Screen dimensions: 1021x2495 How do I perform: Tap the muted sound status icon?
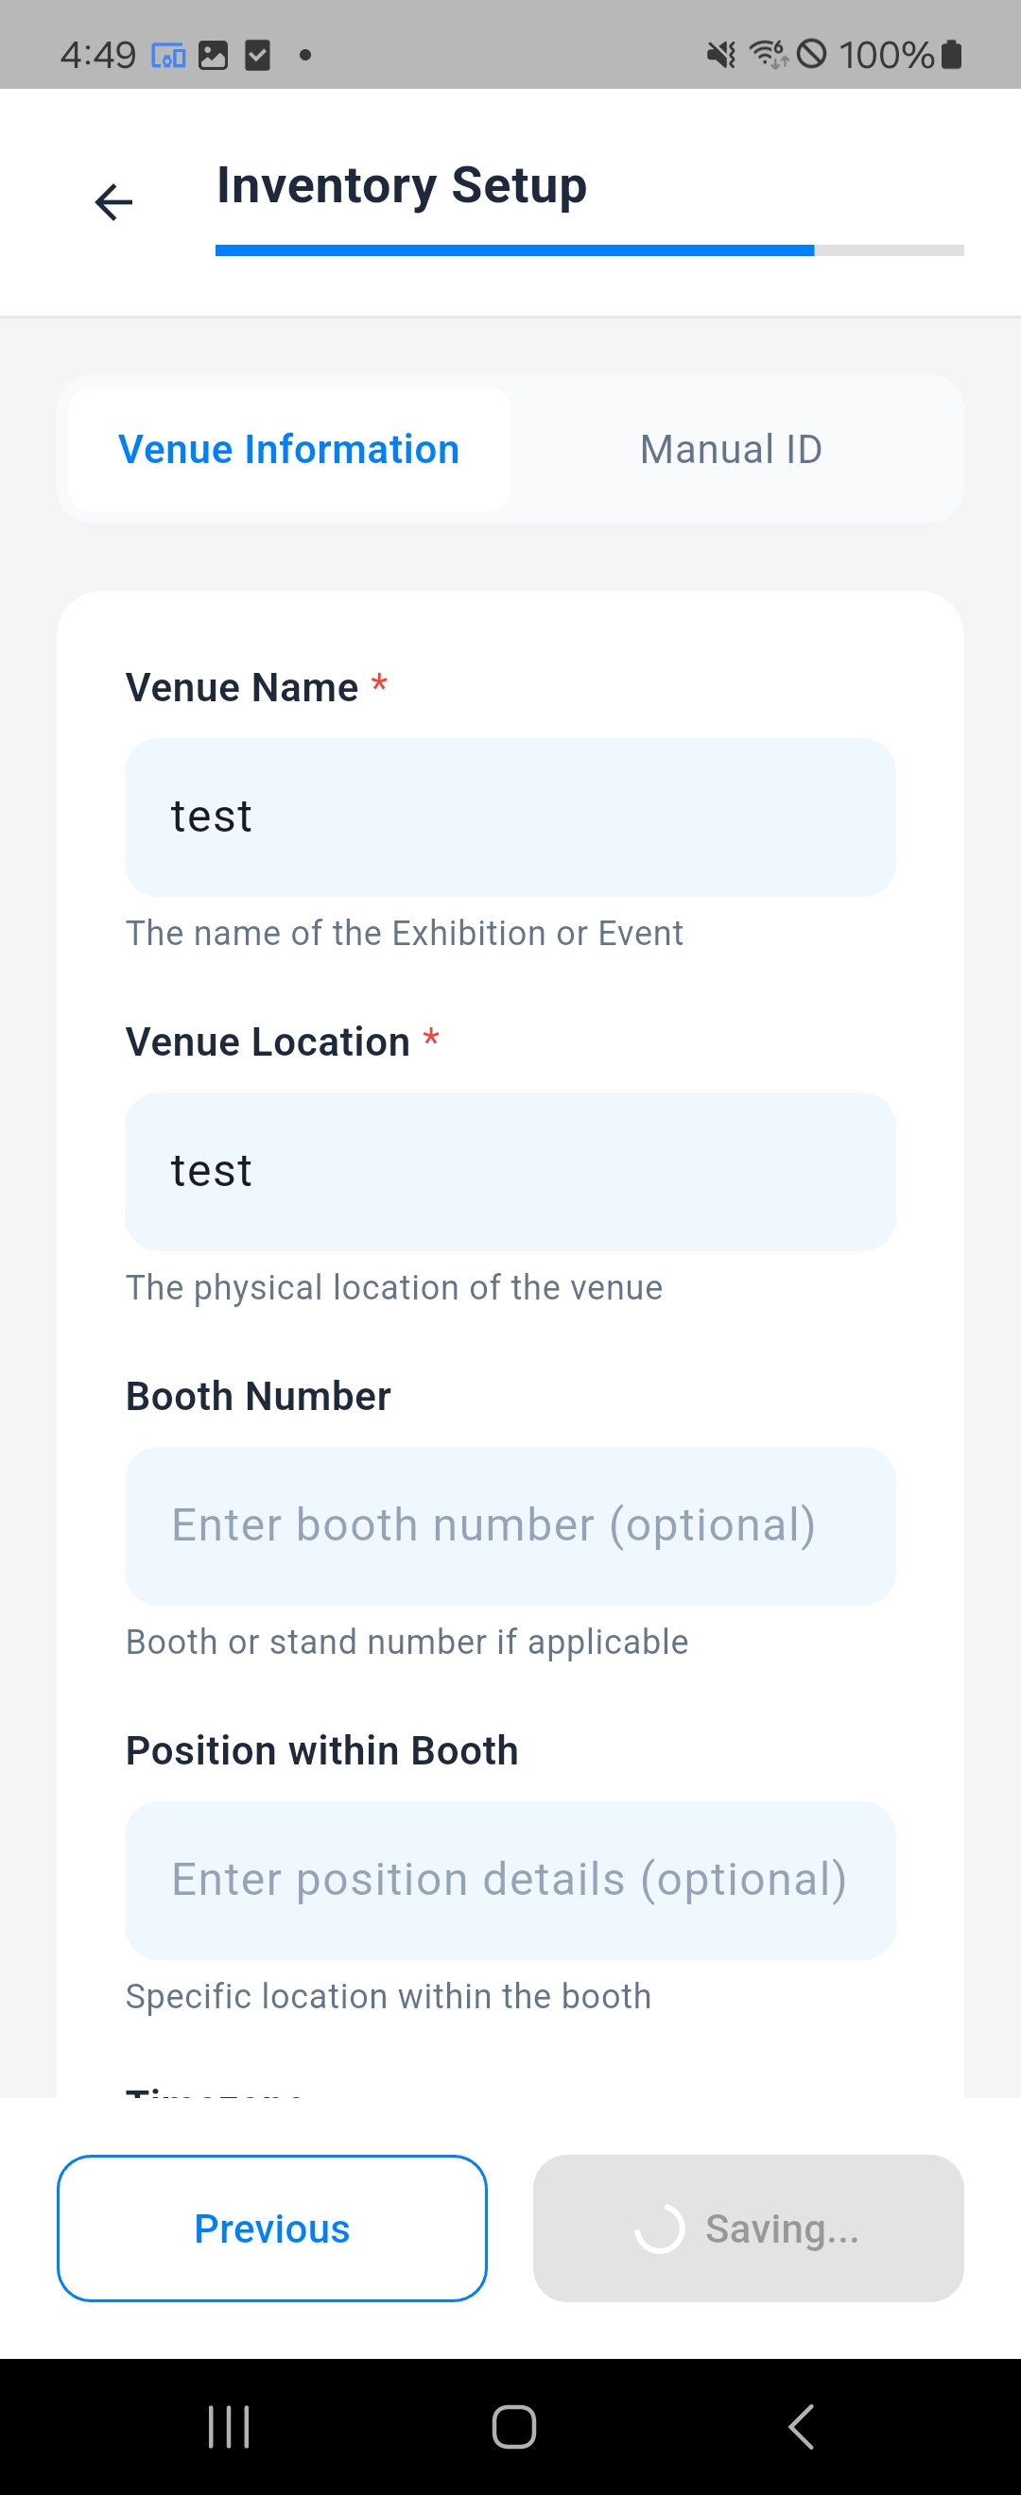point(720,55)
